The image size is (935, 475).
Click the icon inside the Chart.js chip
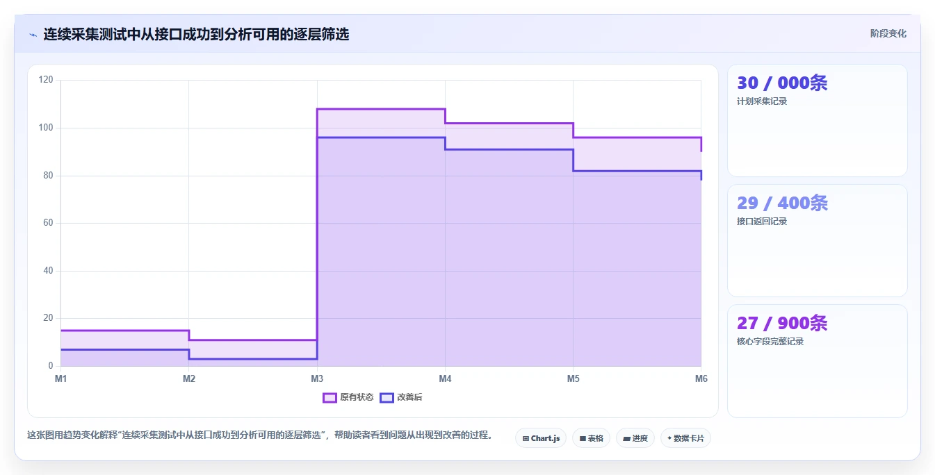coord(526,439)
